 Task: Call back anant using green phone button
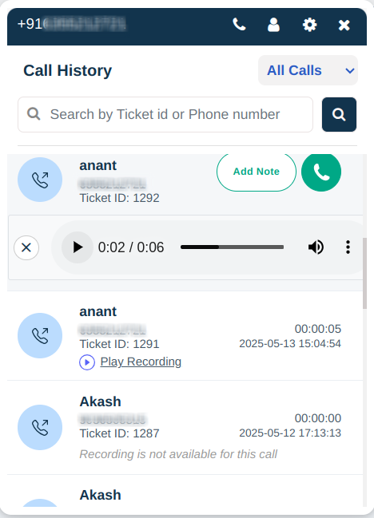click(x=321, y=172)
